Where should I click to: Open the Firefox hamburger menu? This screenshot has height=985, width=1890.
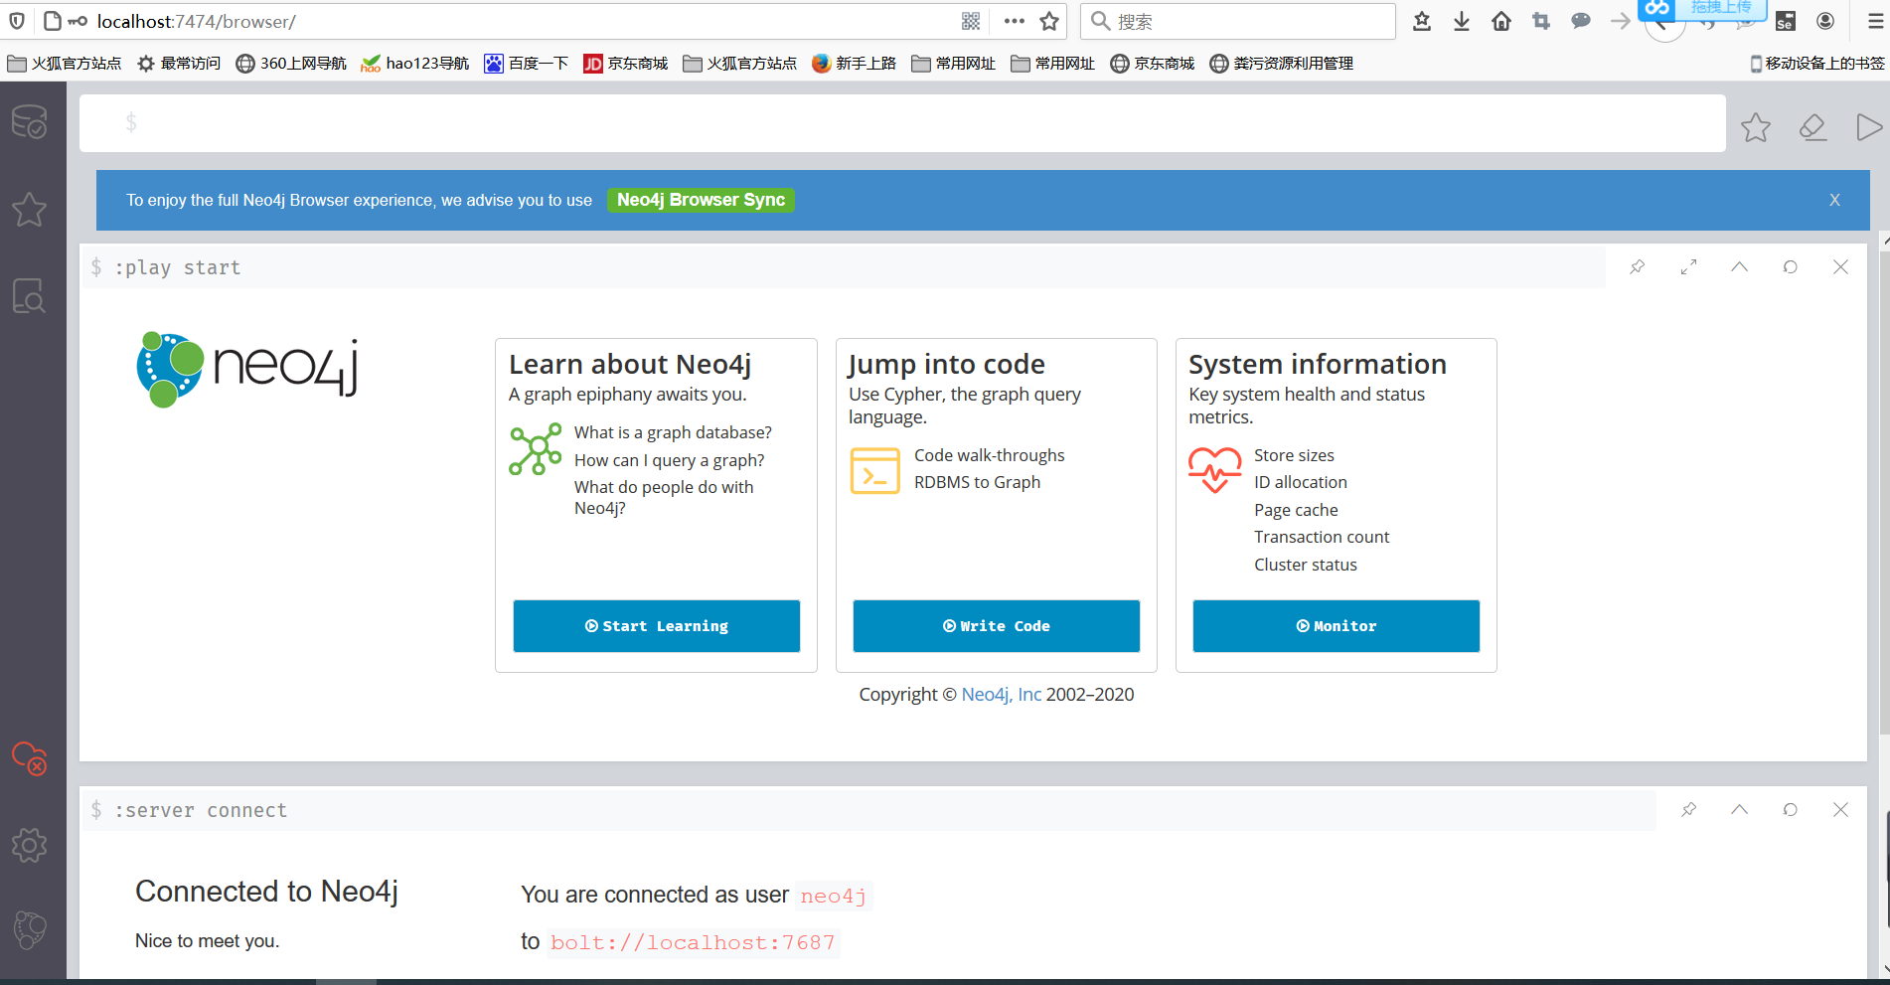pyautogui.click(x=1875, y=21)
